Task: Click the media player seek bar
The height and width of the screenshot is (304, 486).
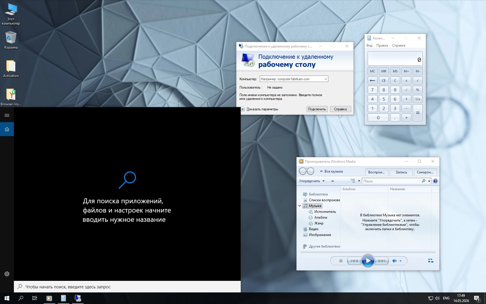Action: [368, 252]
